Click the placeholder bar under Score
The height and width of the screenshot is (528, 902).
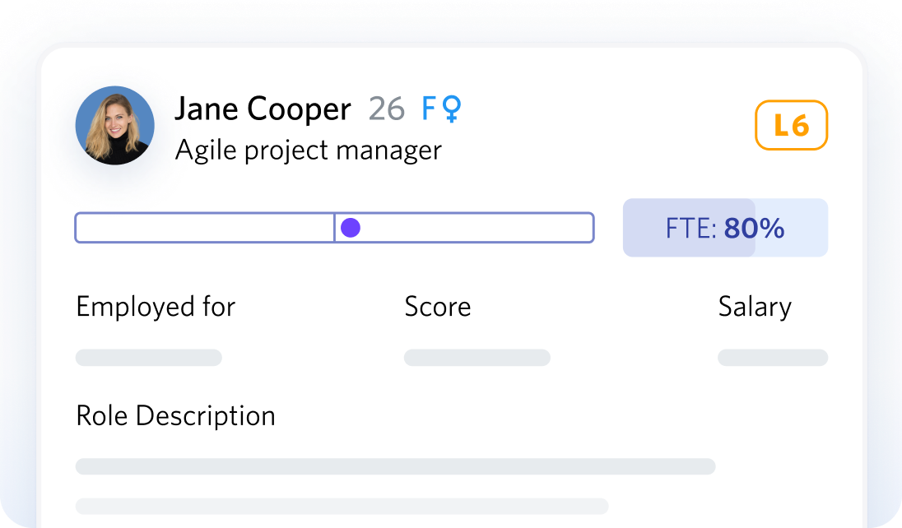point(477,357)
